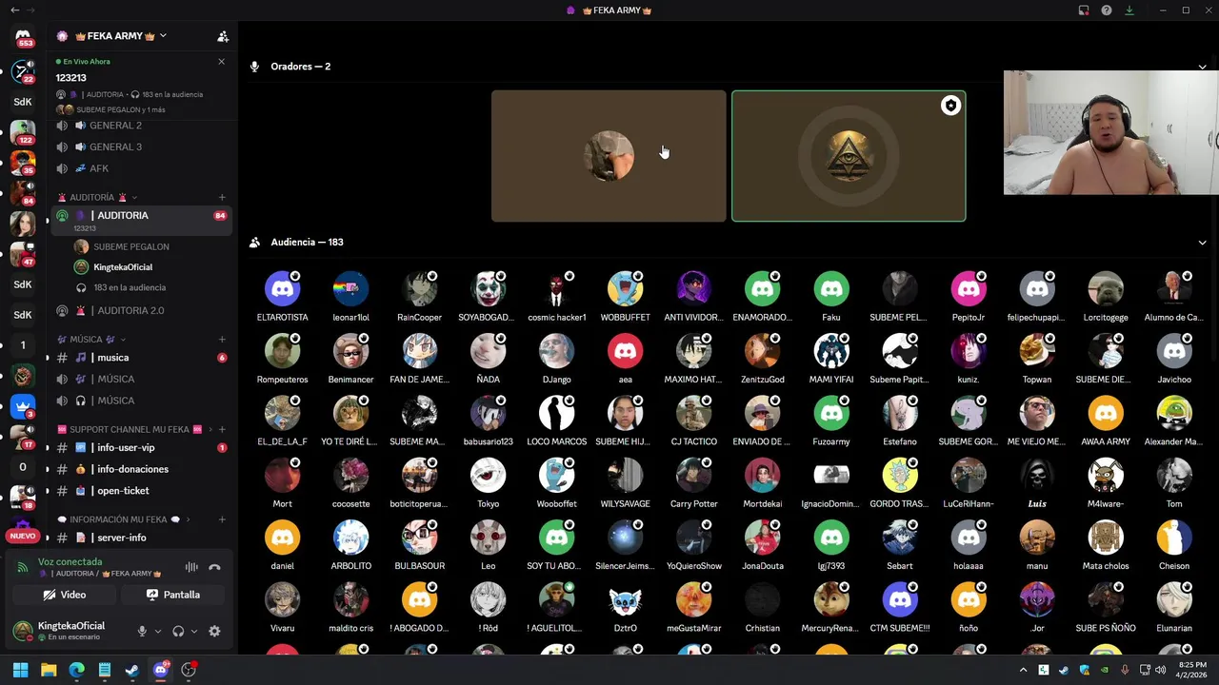Open OBS Studio from taskbar
The width and height of the screenshot is (1219, 685).
point(189,670)
